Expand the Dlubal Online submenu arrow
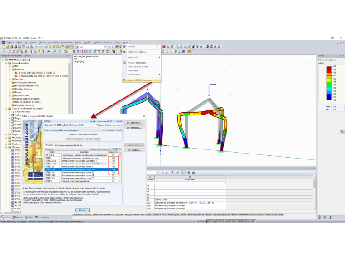The height and width of the screenshot is (259, 345). click(159, 75)
